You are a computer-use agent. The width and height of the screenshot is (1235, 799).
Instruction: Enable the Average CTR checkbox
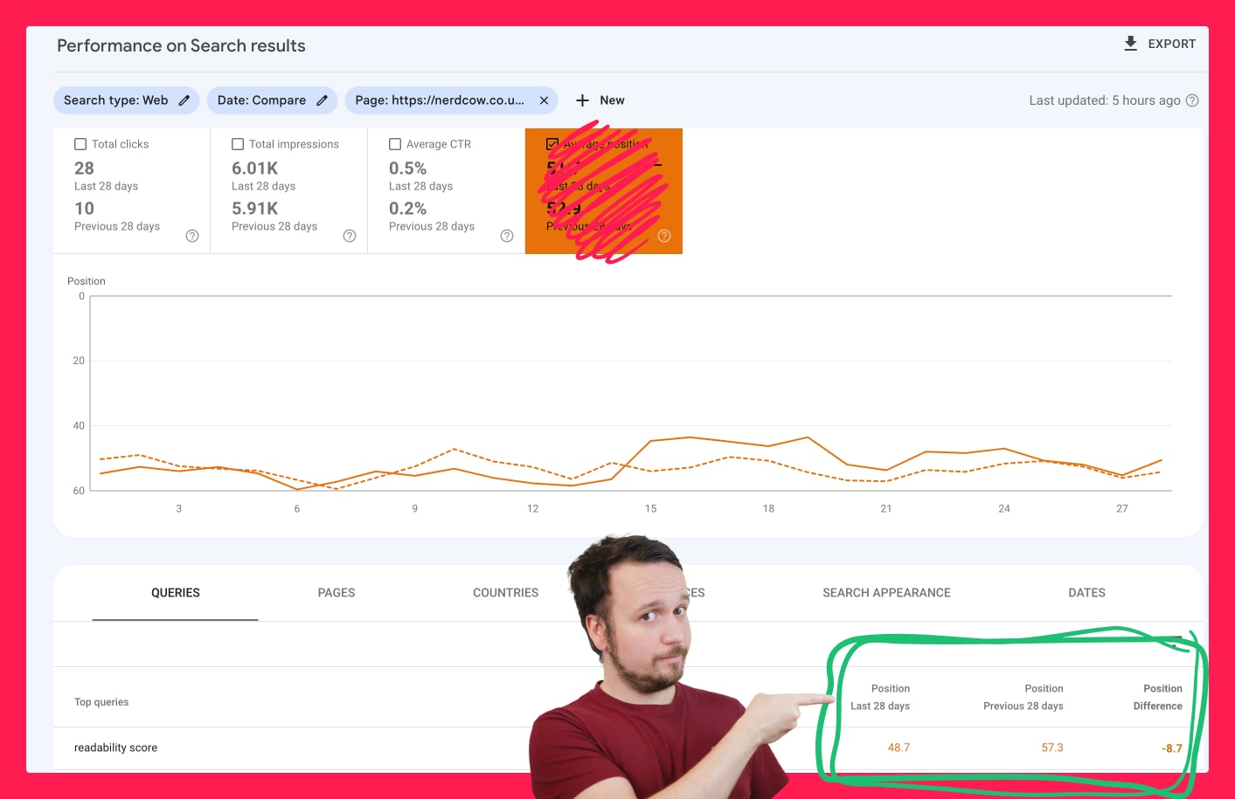[395, 144]
